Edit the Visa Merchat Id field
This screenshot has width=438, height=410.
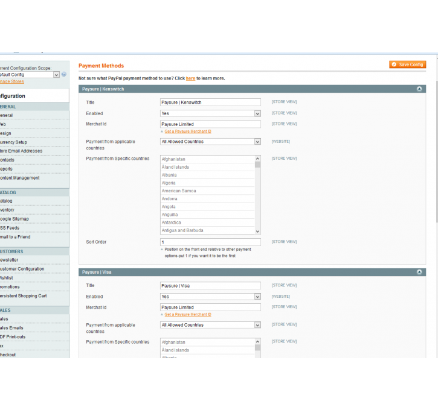210,307
